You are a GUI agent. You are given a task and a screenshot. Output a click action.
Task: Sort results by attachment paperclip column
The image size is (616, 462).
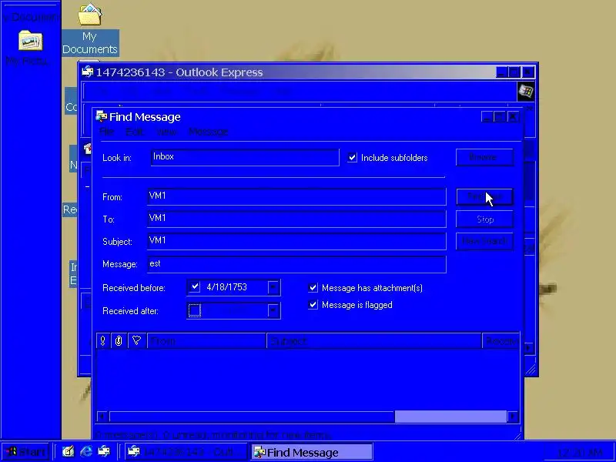[x=119, y=341]
